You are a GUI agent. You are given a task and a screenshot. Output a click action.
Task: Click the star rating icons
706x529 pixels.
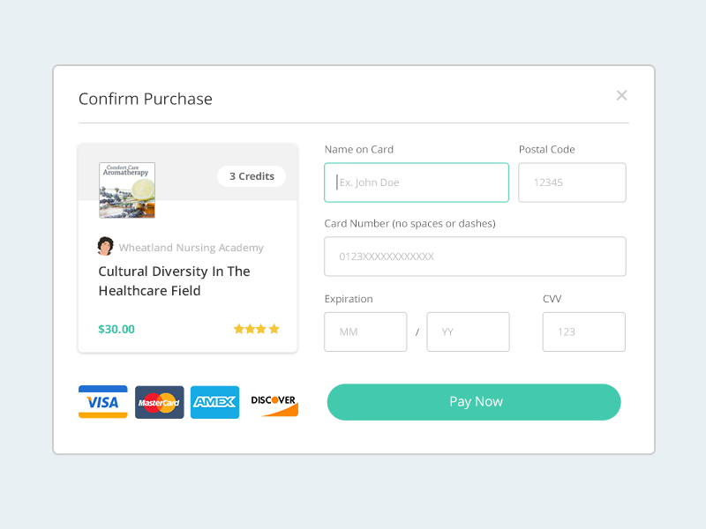(x=256, y=329)
